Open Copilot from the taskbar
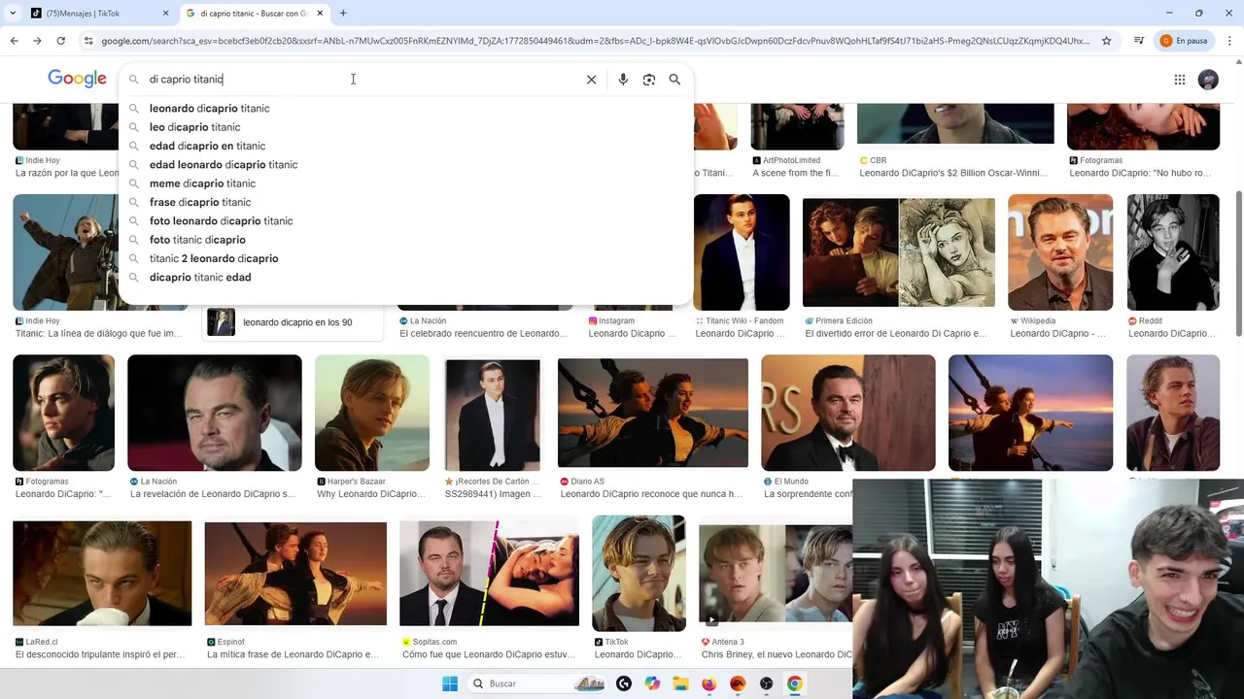 652,683
